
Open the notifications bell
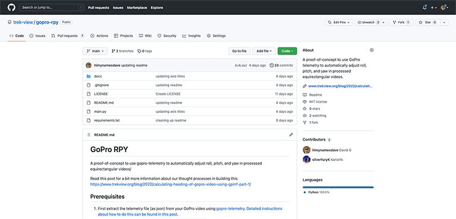point(425,8)
